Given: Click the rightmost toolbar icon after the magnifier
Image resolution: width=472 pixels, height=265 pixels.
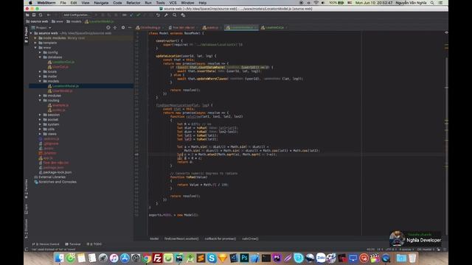Looking at the screenshot, I should 183,15.
